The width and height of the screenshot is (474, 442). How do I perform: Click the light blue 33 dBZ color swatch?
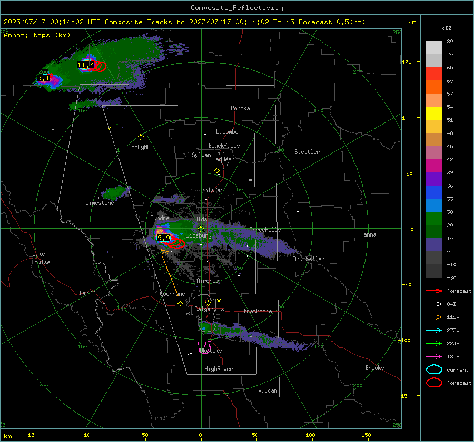coord(434,205)
